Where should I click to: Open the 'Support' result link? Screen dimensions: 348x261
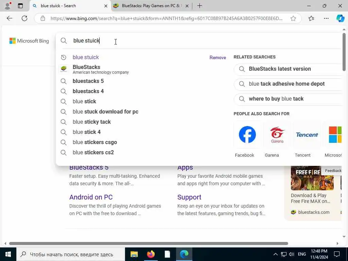(x=189, y=197)
